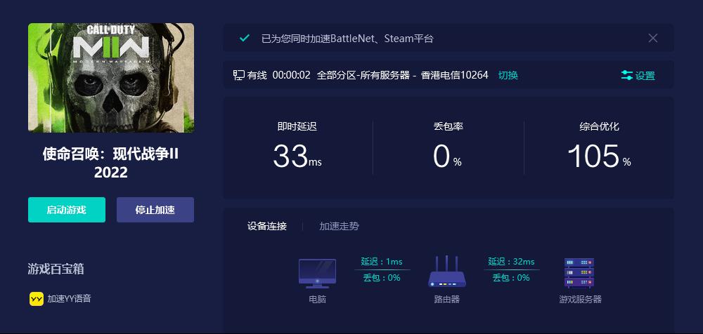Click the 丢包率 label
703x334 pixels.
click(x=449, y=127)
